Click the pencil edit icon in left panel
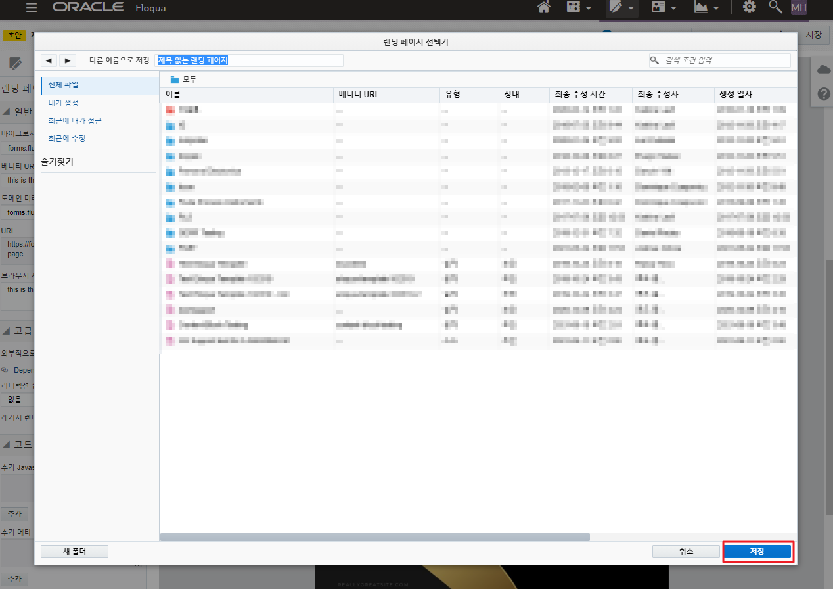The height and width of the screenshot is (589, 833). point(14,64)
